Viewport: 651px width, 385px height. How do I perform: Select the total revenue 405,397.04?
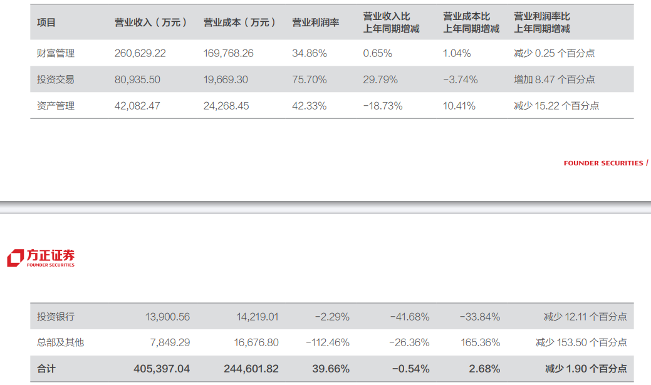[x=162, y=369]
